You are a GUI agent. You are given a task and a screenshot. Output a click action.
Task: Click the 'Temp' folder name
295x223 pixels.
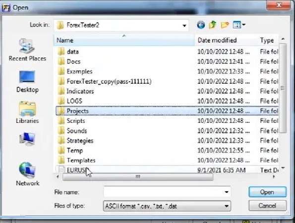75,151
